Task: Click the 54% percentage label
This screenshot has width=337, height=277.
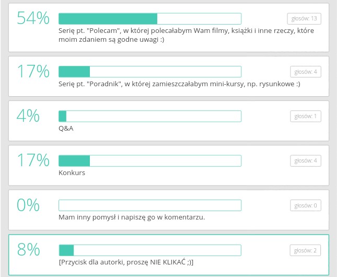Action: [33, 19]
